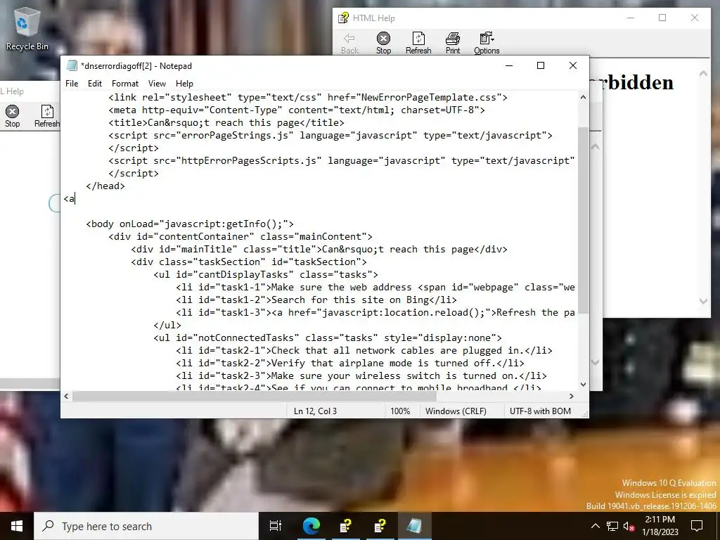Click the taskbar 'Type here to search' box

[x=146, y=526]
